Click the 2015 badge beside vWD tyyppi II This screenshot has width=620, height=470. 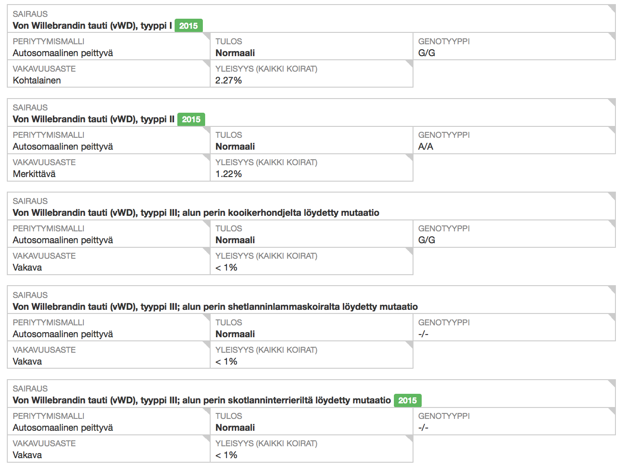pyautogui.click(x=191, y=120)
